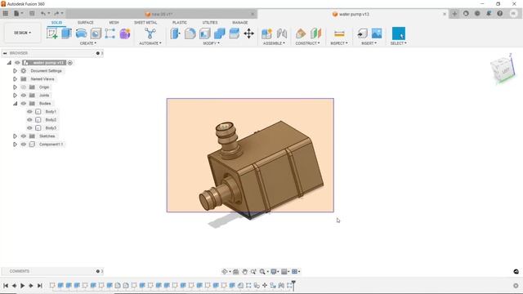The height and width of the screenshot is (294, 523).
Task: Select the Create Sketch tool
Action: (x=52, y=33)
